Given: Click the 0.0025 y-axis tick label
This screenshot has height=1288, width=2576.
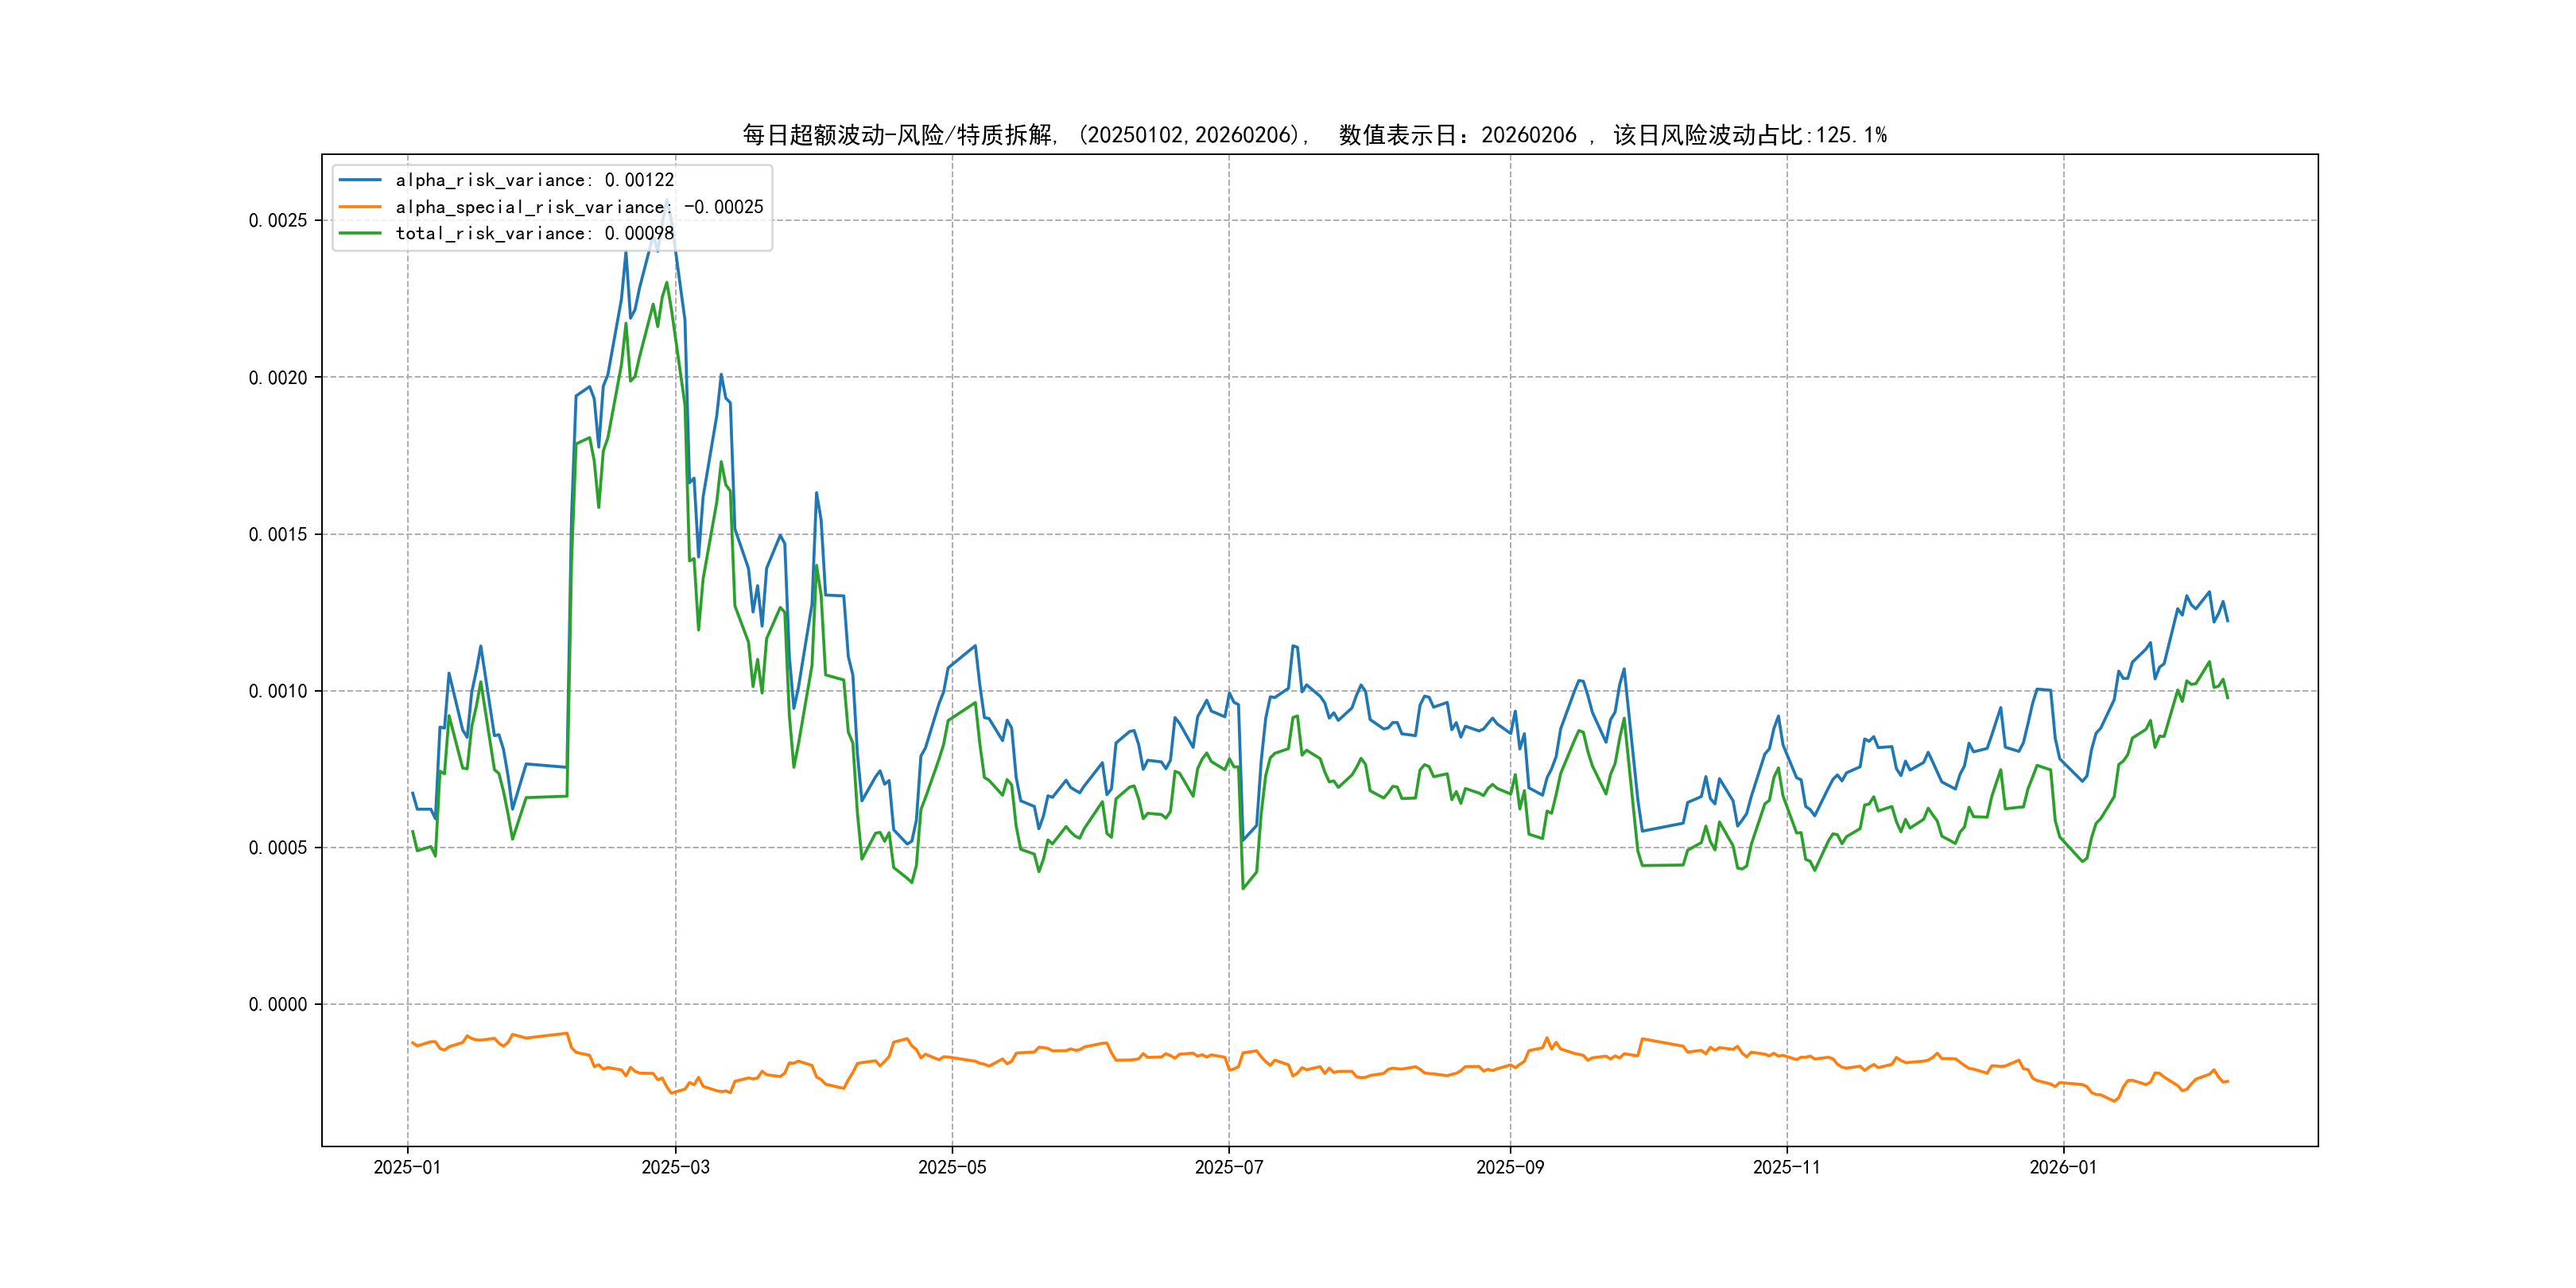Looking at the screenshot, I should tap(278, 220).
